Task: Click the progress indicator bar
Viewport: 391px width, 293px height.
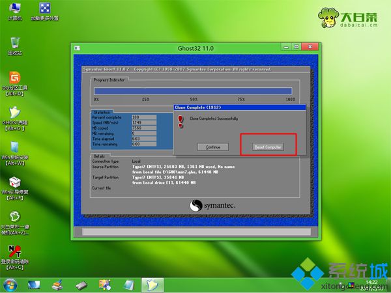Action: point(193,91)
